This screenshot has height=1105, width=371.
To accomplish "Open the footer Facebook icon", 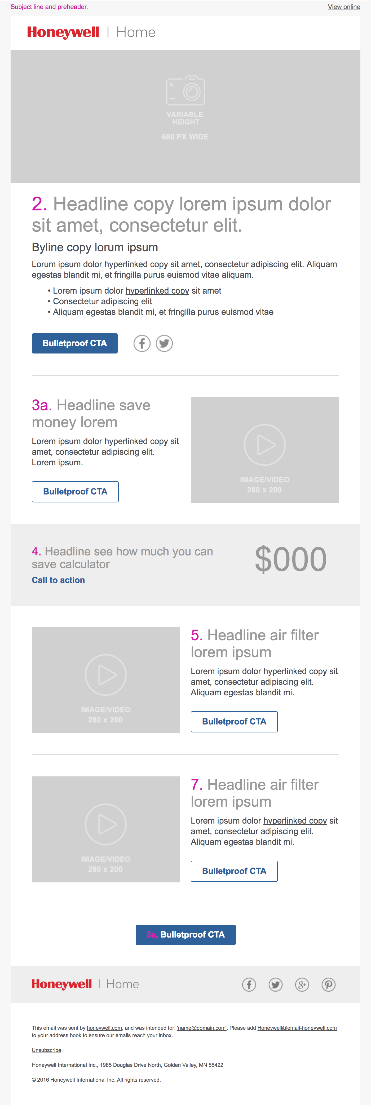I will pos(249,984).
